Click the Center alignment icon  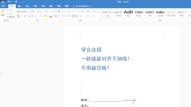pyautogui.click(x=67, y=16)
